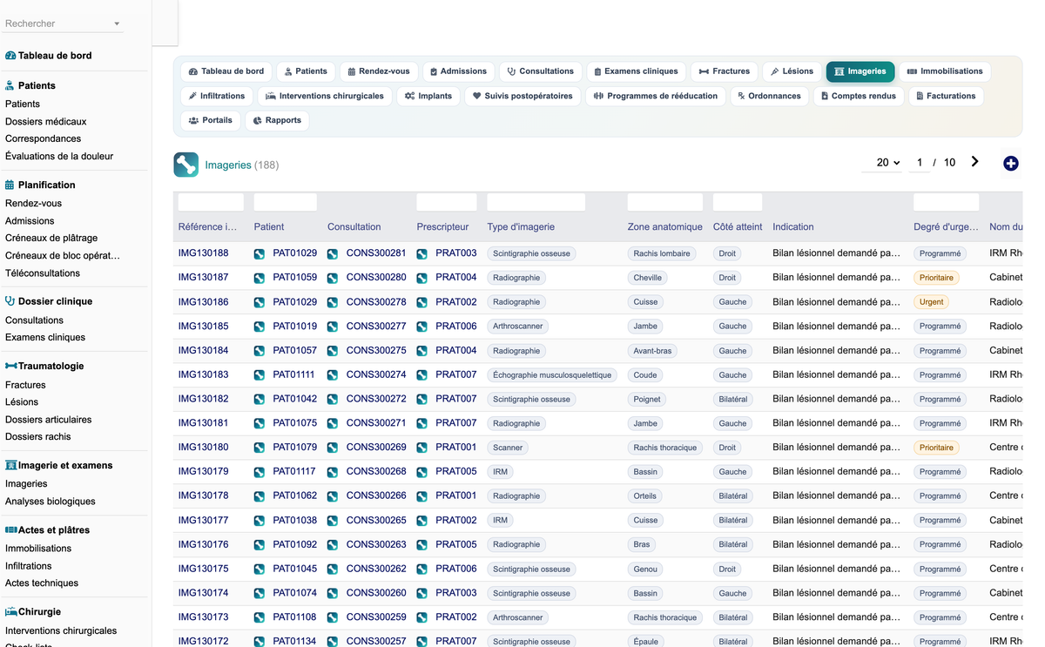This screenshot has width=1045, height=647.
Task: Open Analyses biologiques in sidebar
Action: click(x=51, y=501)
